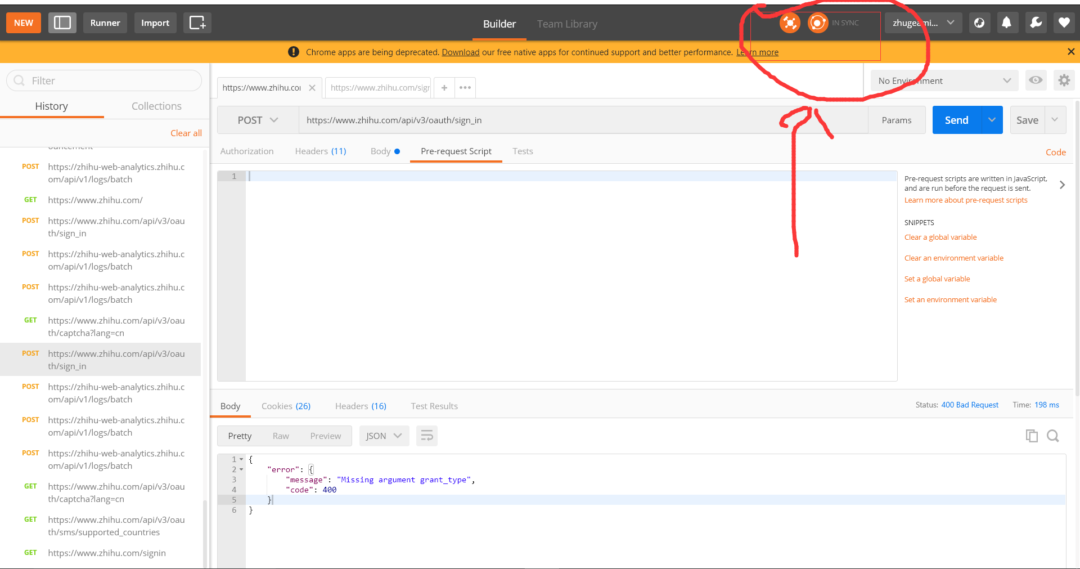
Task: Switch to the Team Library tab
Action: click(567, 24)
